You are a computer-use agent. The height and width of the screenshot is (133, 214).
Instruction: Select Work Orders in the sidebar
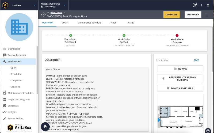point(18,62)
